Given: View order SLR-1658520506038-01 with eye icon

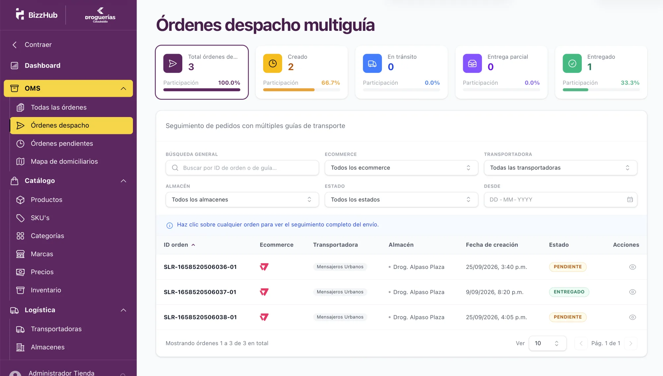Looking at the screenshot, I should pos(633,317).
